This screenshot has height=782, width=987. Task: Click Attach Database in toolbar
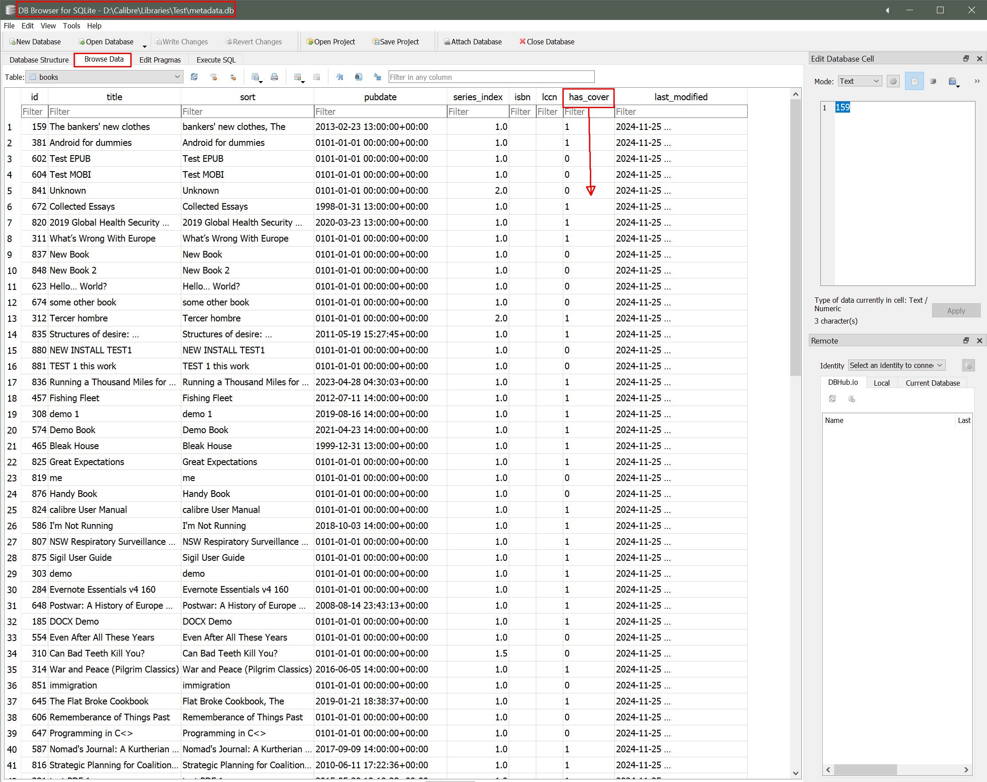point(472,42)
